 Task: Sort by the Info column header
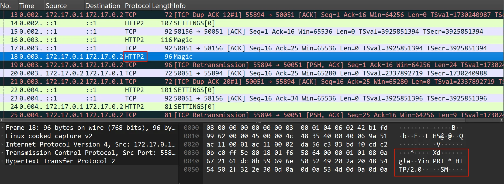pos(338,5)
